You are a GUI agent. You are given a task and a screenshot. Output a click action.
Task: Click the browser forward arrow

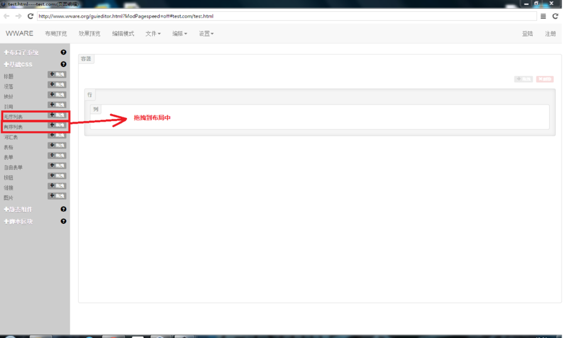point(18,16)
